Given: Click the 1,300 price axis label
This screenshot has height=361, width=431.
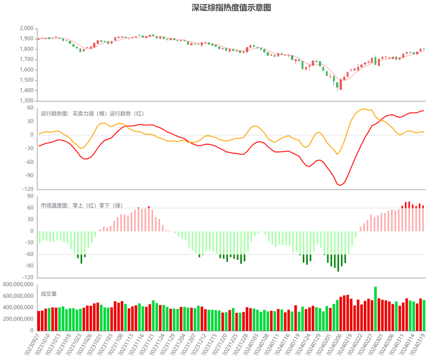Looking at the screenshot, I should [x=26, y=101].
